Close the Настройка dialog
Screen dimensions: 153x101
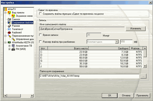pyautogui.click(x=150, y=3)
